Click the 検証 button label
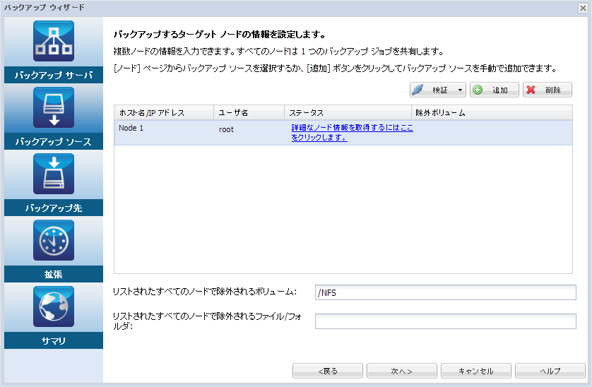Image resolution: width=592 pixels, height=387 pixels. pos(440,90)
